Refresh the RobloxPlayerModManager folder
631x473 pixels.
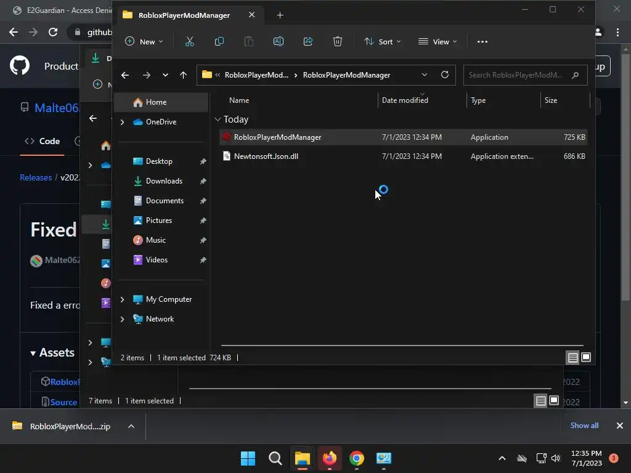[x=445, y=75]
